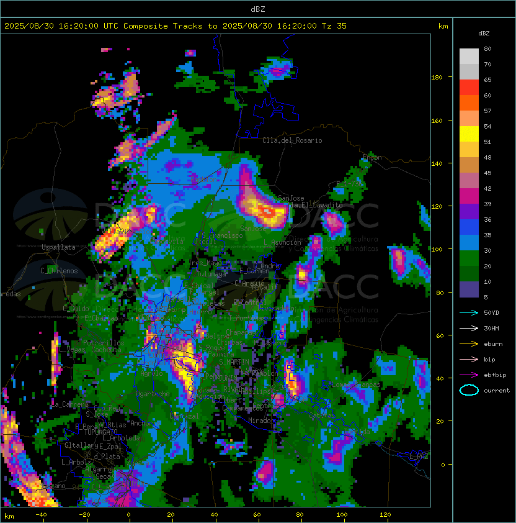516x523 pixels.
Task: Click the '180' tick on vertical km axis
Action: point(437,77)
